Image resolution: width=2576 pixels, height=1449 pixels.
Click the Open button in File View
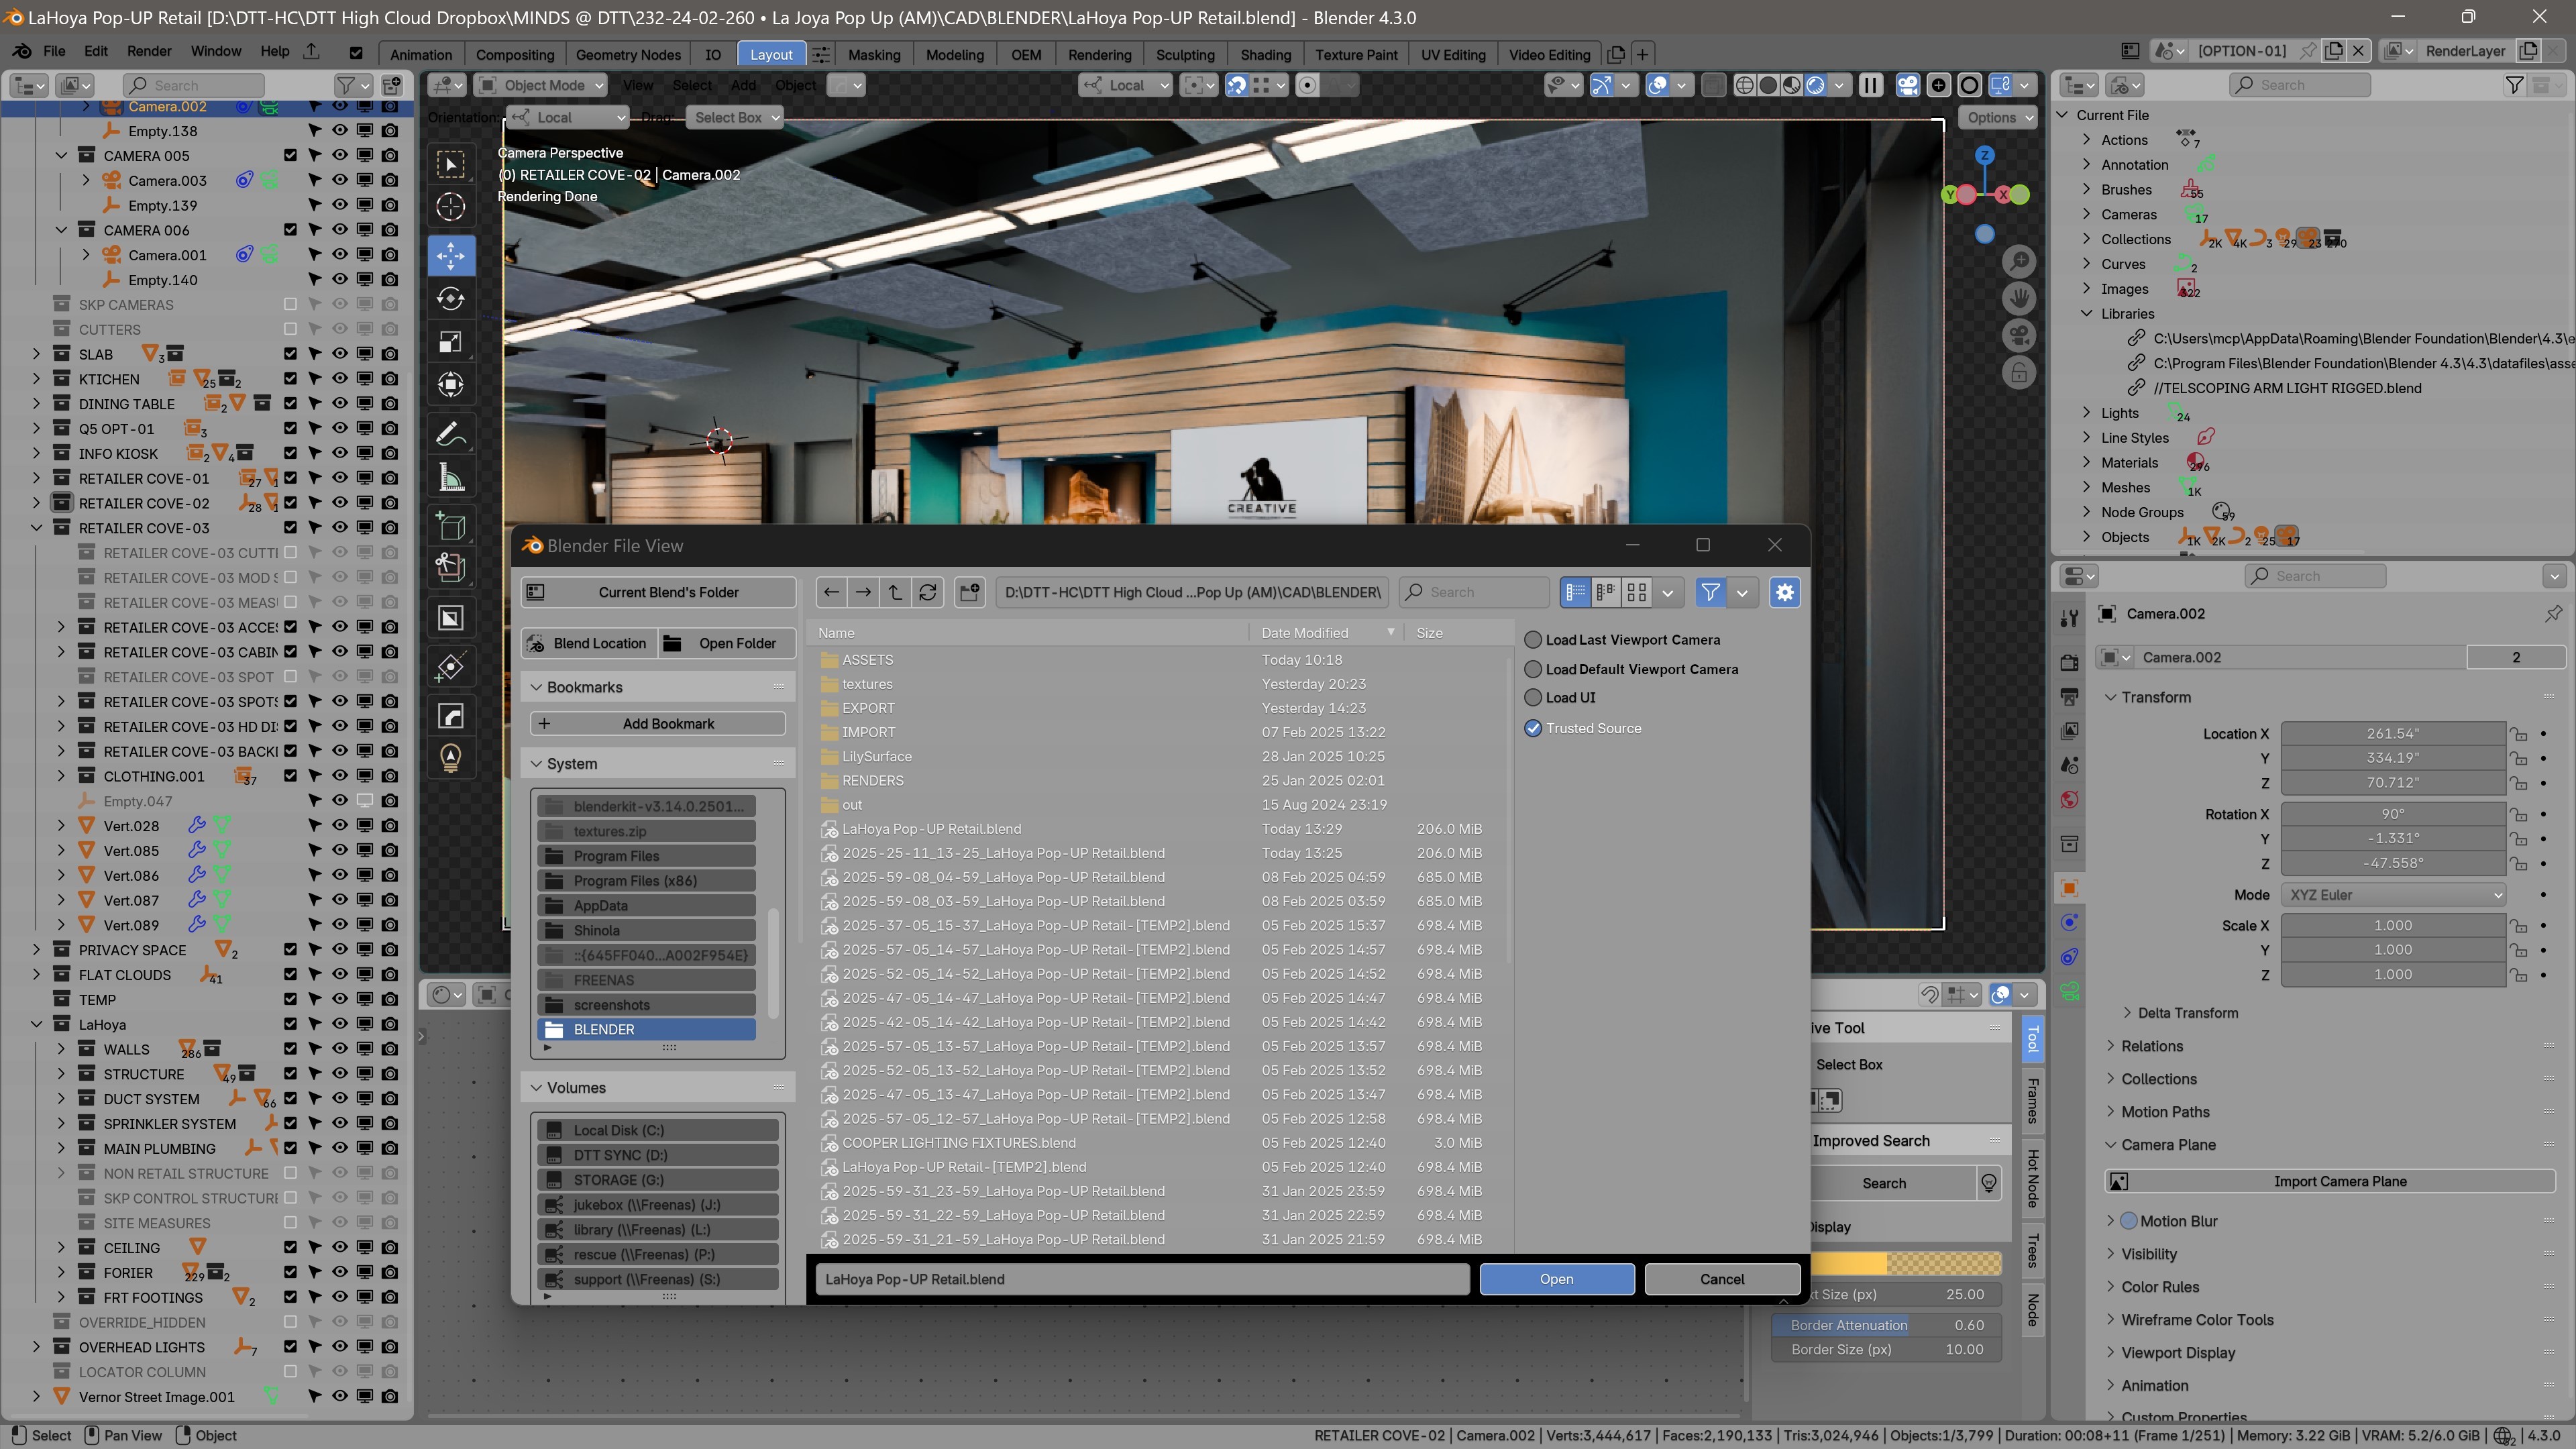coord(1557,1279)
